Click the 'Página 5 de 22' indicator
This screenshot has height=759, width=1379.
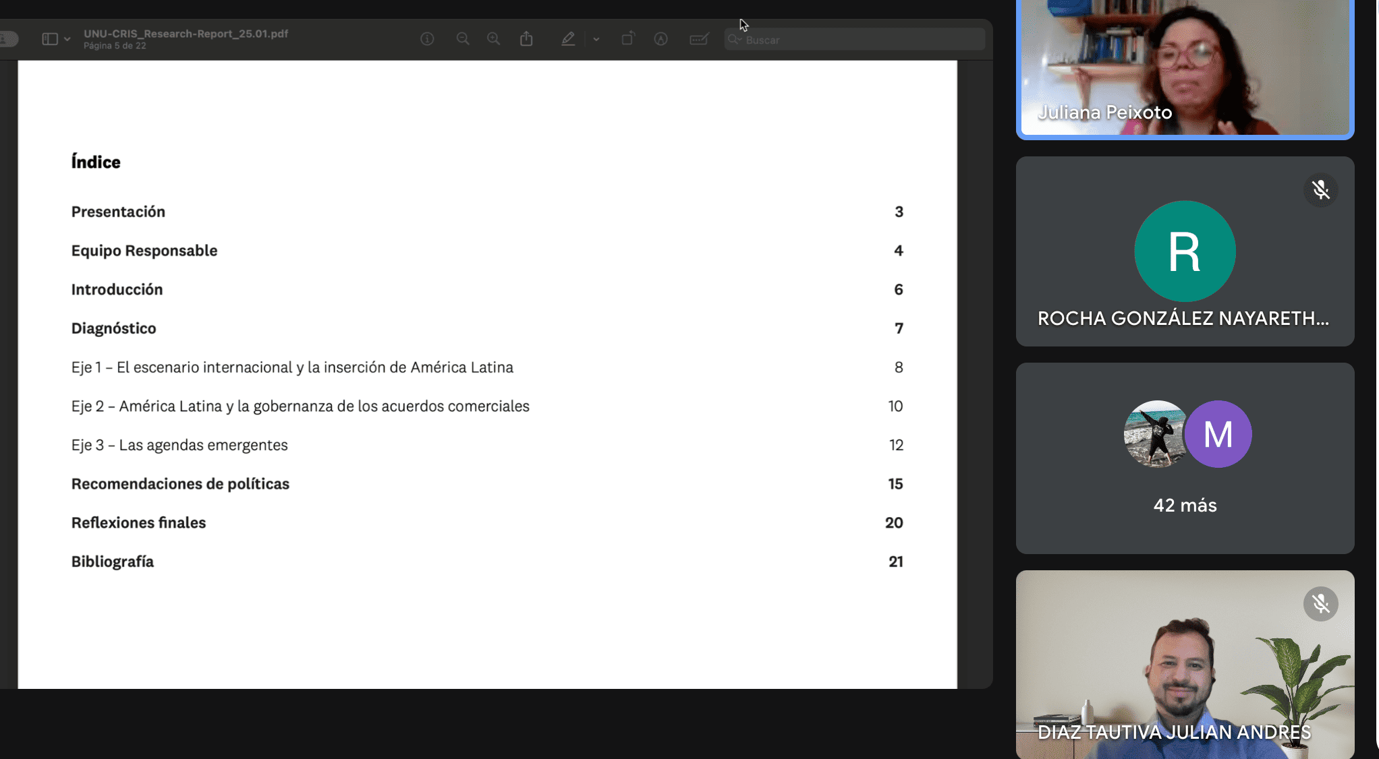115,46
